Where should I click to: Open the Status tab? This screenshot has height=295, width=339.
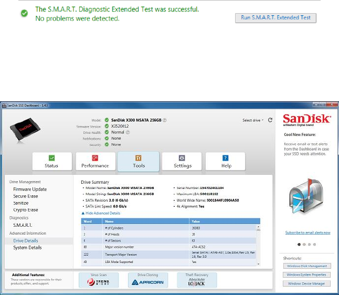pyautogui.click(x=52, y=161)
